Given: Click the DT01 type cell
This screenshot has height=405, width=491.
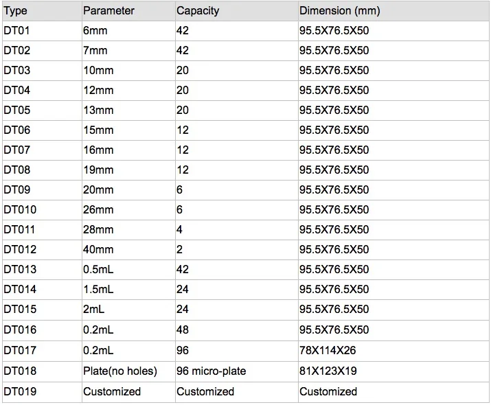Looking at the screenshot, I should [x=16, y=31].
